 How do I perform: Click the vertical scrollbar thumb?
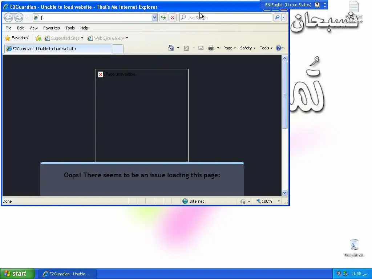click(x=285, y=95)
